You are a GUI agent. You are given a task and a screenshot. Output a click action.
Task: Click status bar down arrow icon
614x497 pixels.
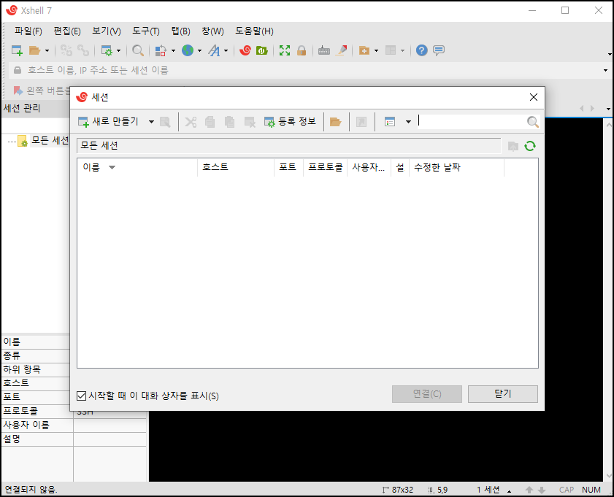542,490
